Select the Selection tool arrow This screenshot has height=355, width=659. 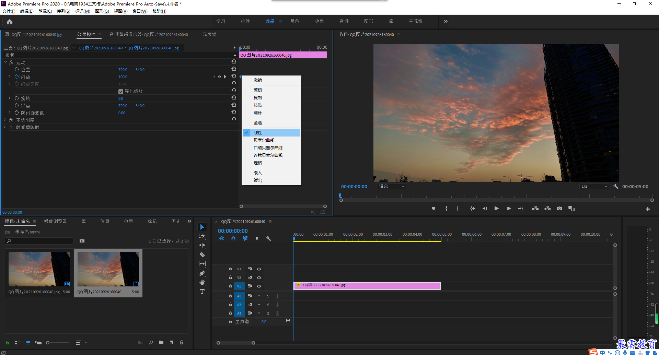pos(202,227)
